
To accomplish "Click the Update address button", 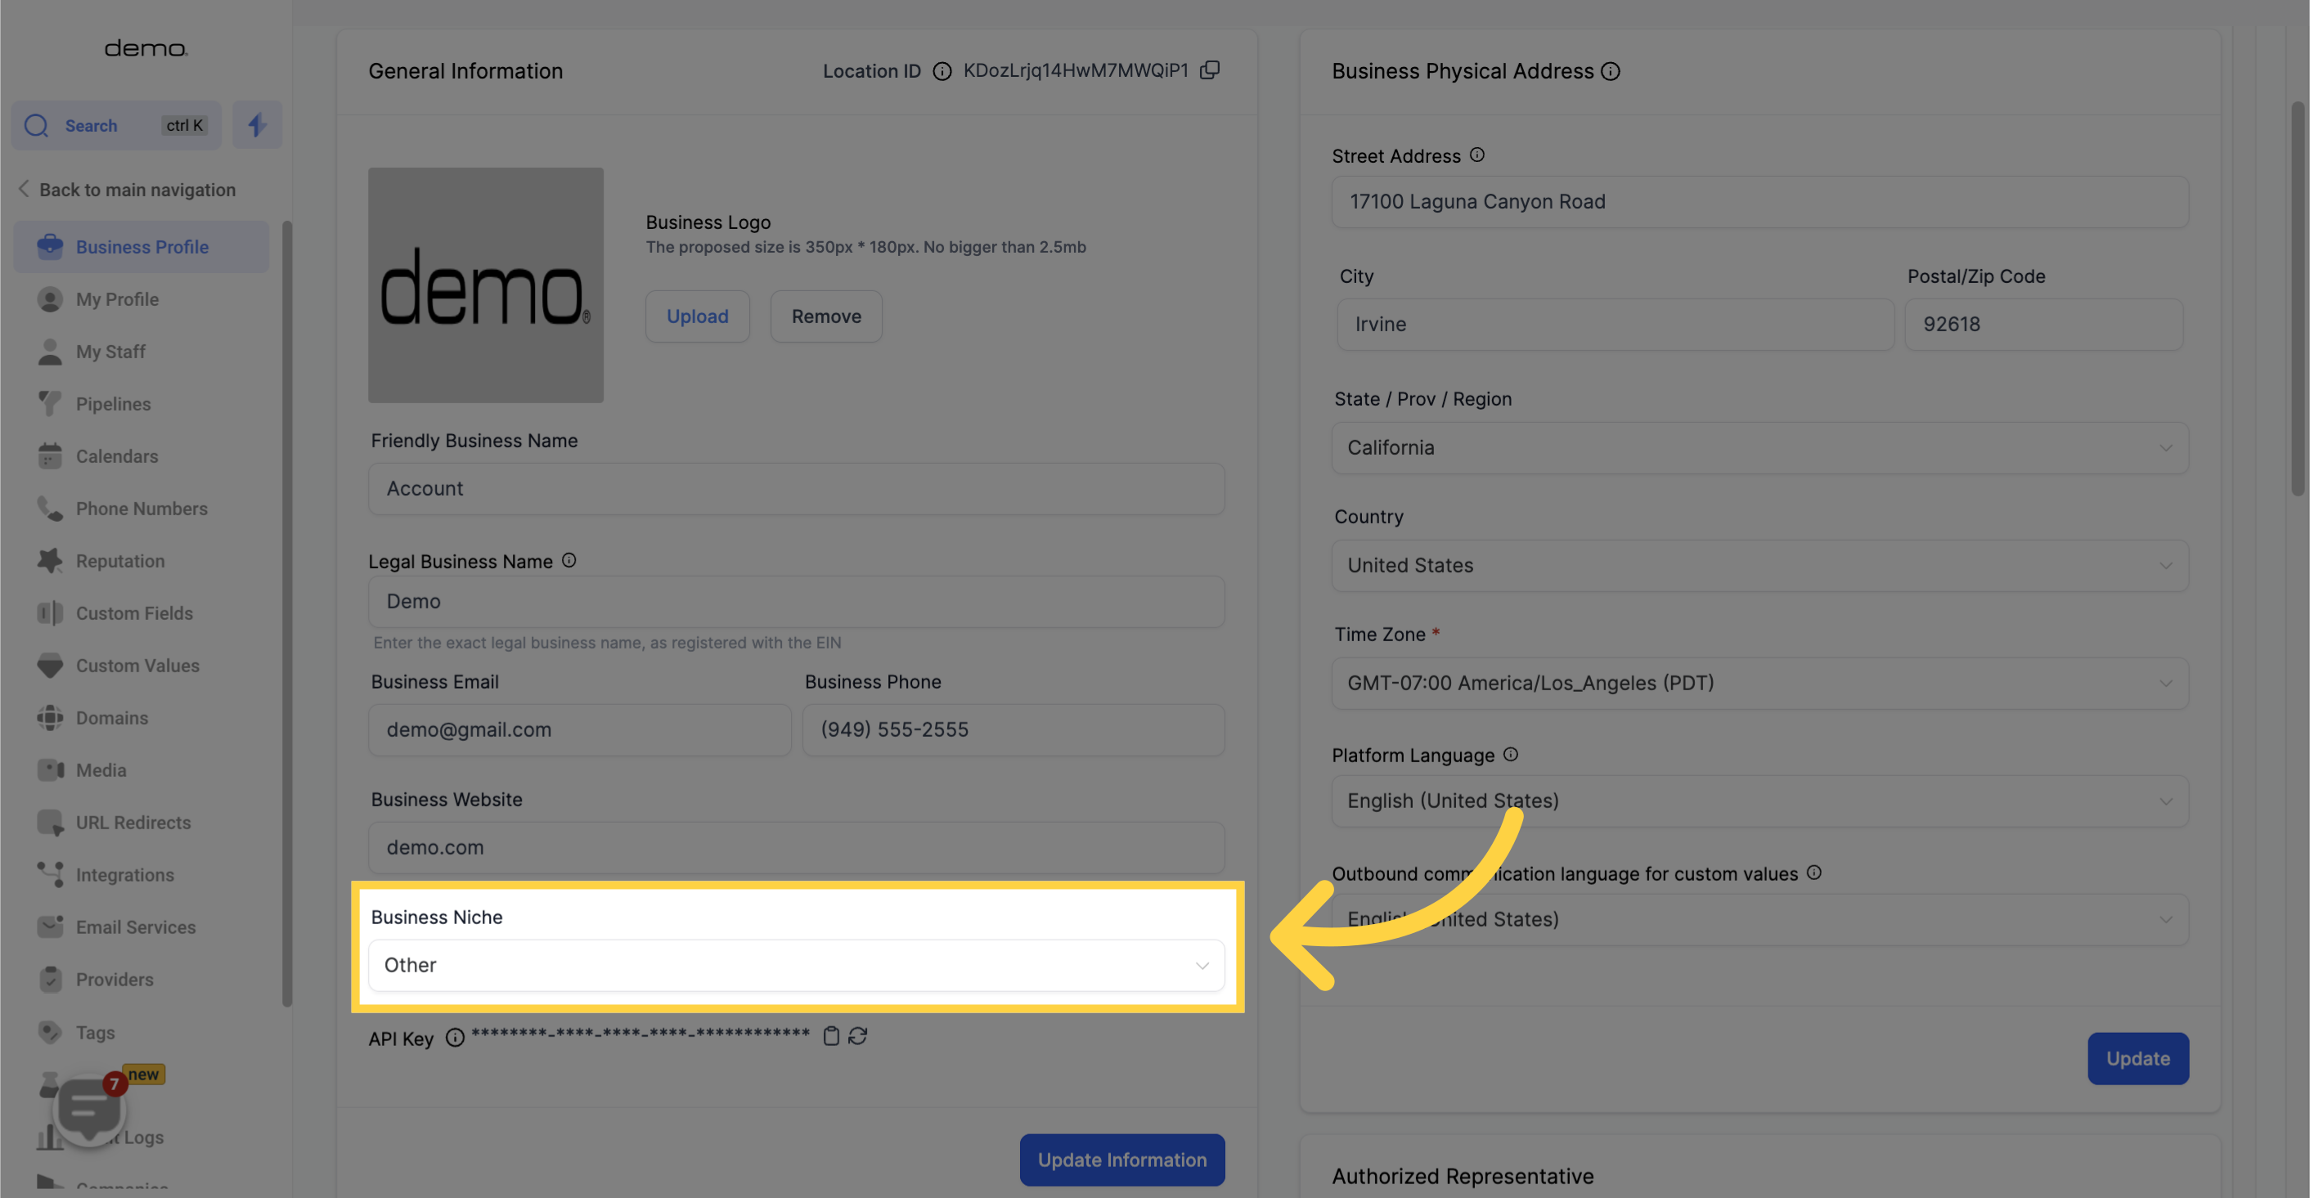I will click(x=2138, y=1058).
